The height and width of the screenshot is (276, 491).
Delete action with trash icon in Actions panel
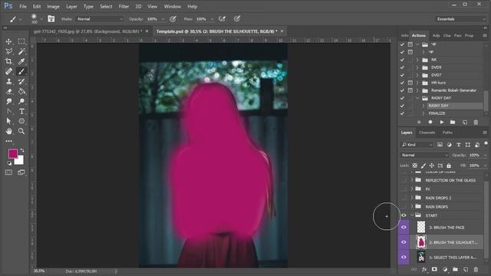(x=476, y=122)
